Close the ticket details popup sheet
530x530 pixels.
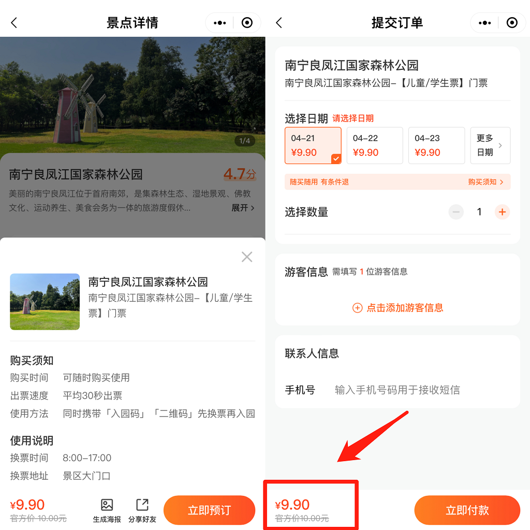(247, 257)
